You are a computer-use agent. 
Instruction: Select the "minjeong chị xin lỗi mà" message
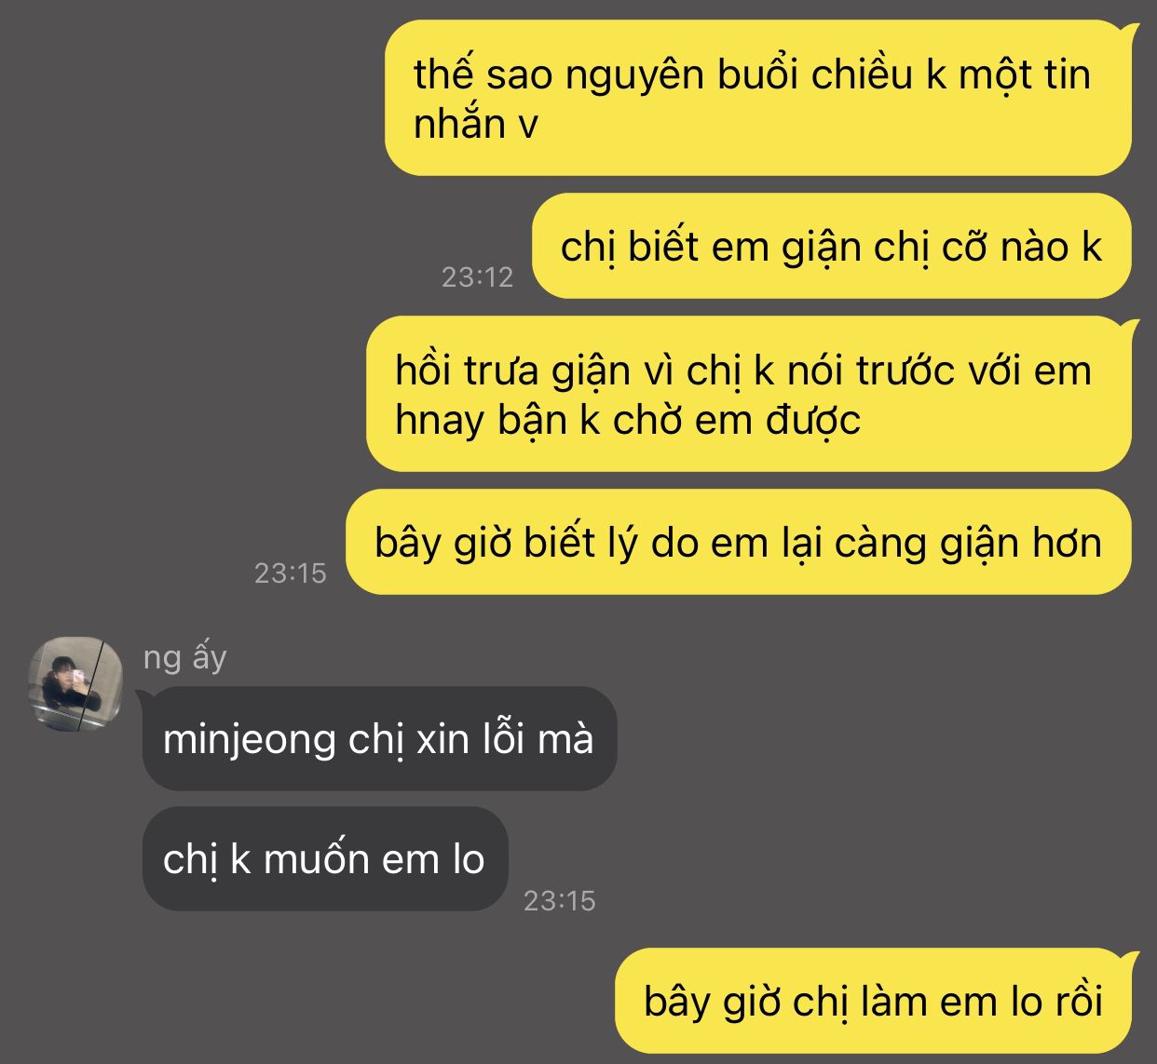pos(379,739)
